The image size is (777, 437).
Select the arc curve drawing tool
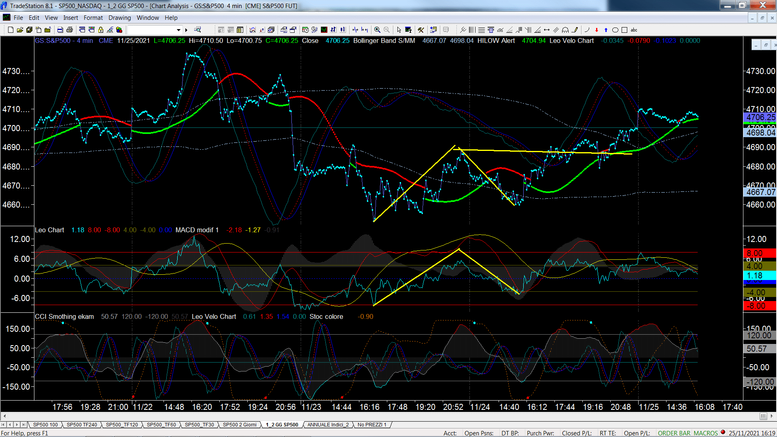(587, 30)
